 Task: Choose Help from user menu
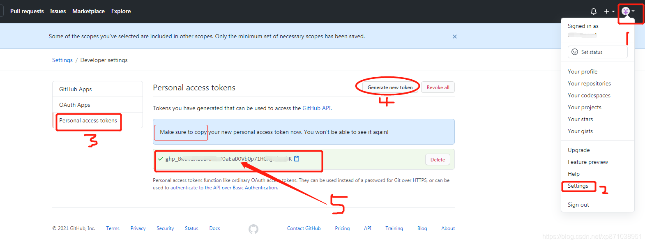tap(574, 174)
